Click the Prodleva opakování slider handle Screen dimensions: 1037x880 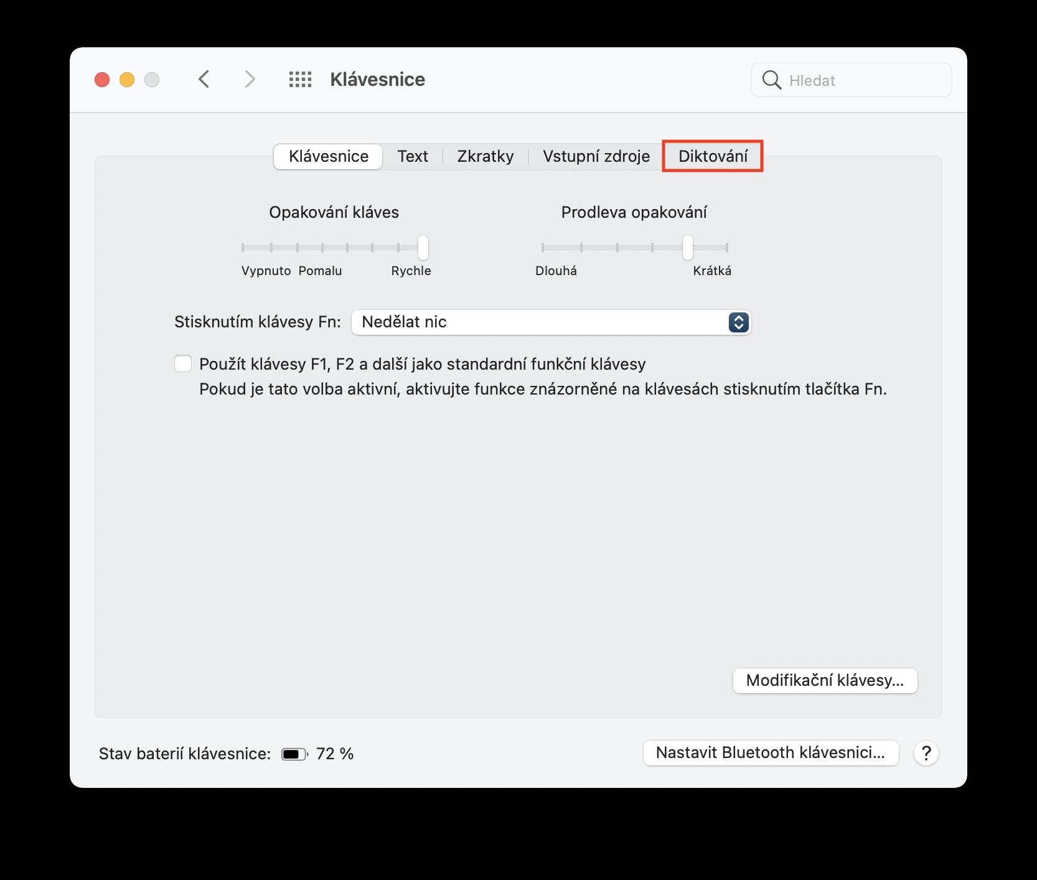point(687,248)
